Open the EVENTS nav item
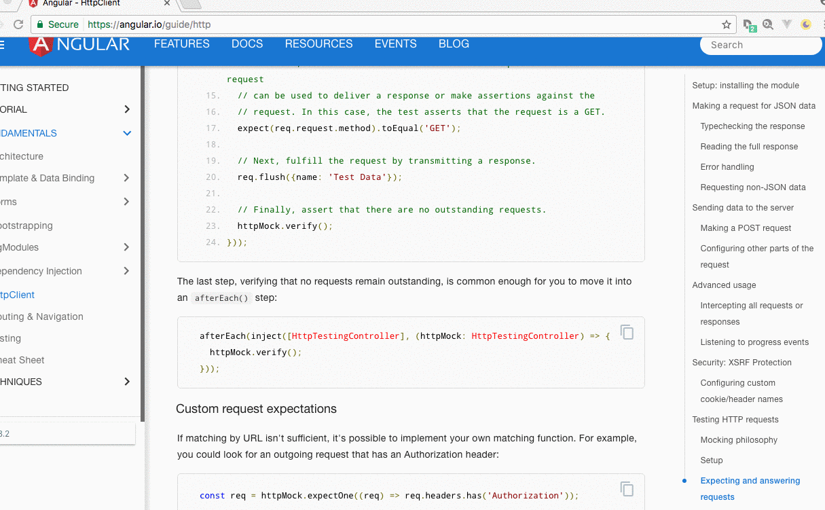 [396, 44]
